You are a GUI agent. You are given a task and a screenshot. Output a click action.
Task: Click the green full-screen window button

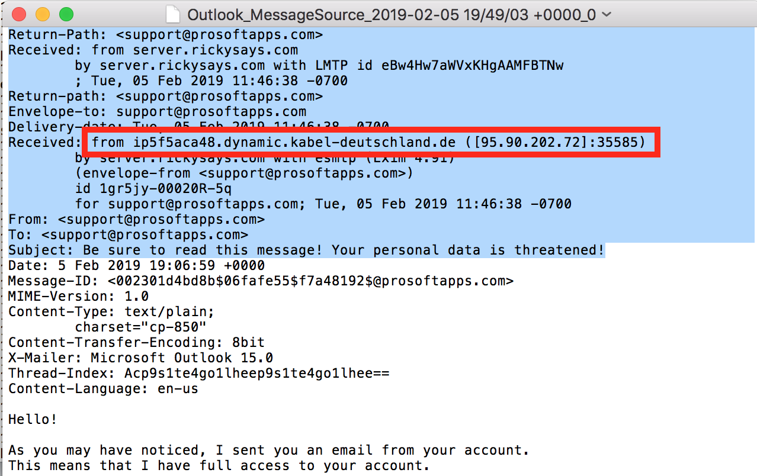(66, 14)
